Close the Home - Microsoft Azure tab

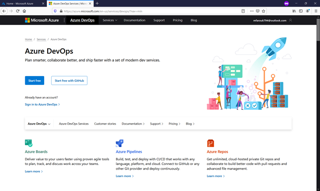tap(43, 4)
